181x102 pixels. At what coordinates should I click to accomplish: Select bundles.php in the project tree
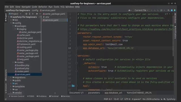(22, 65)
